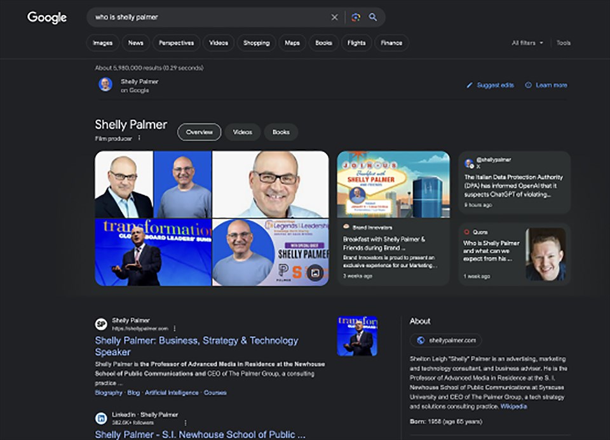Click the magnifying glass search icon
610x440 pixels.
[x=373, y=17]
